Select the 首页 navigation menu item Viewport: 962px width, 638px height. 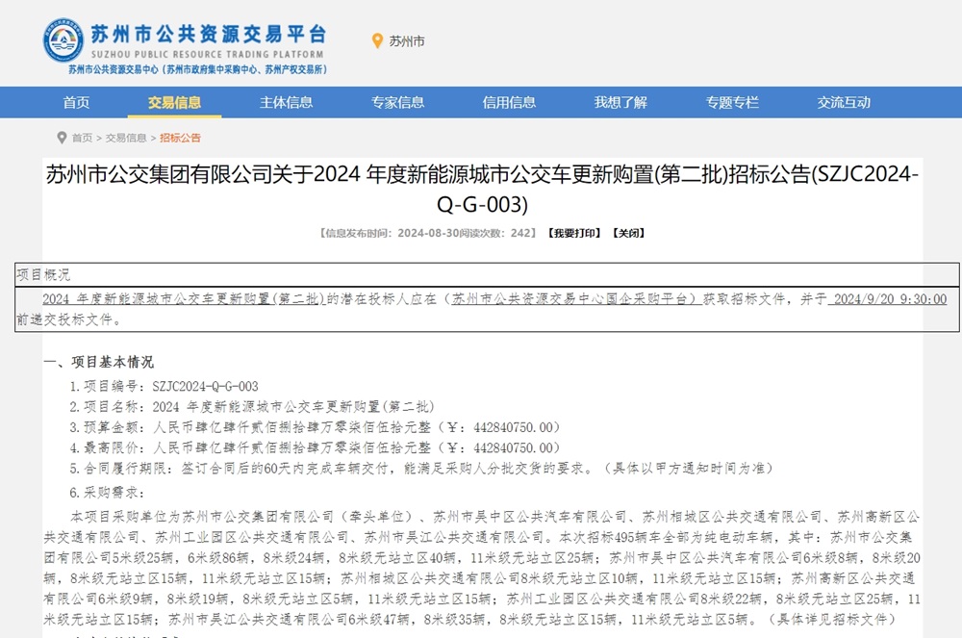click(x=76, y=103)
